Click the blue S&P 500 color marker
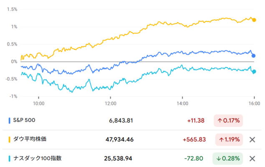The width and height of the screenshot is (265, 167). point(10,121)
